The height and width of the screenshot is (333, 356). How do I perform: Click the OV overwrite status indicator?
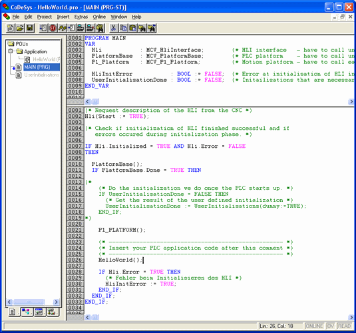[x=330, y=326]
